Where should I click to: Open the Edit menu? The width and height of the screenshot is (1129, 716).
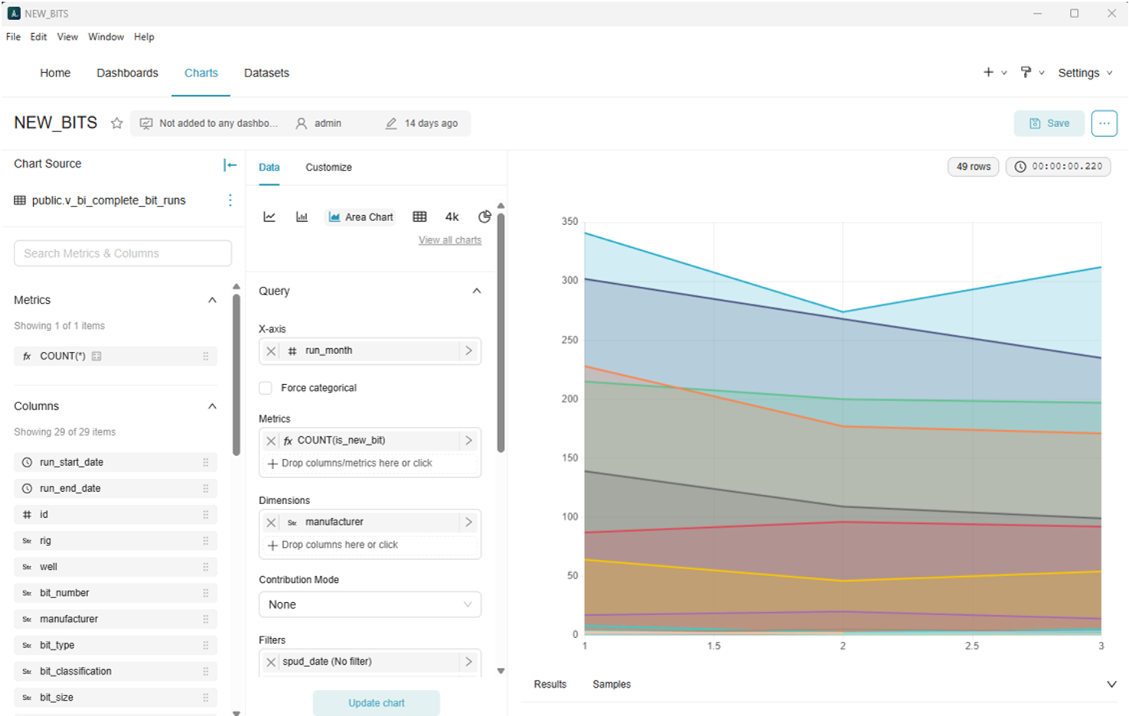click(x=38, y=37)
